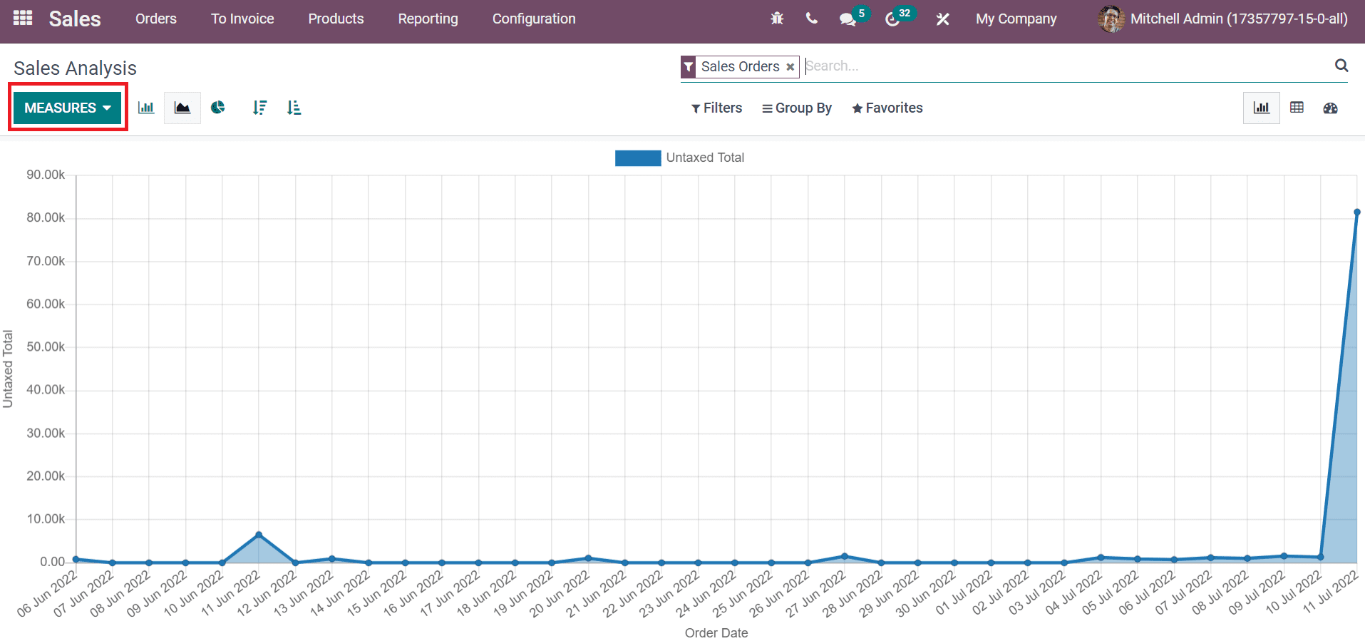Select the graph view switcher
The width and height of the screenshot is (1365, 641).
pyautogui.click(x=1261, y=108)
